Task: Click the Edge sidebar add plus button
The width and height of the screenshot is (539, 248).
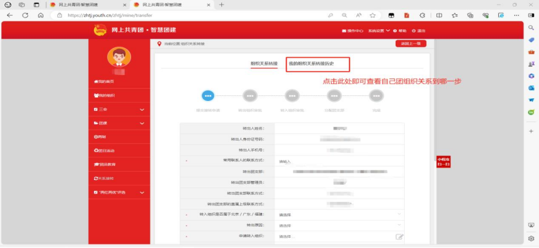Action: pos(531,131)
